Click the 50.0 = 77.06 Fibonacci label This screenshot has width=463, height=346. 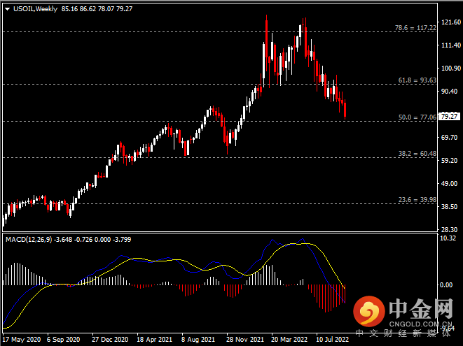(x=417, y=117)
